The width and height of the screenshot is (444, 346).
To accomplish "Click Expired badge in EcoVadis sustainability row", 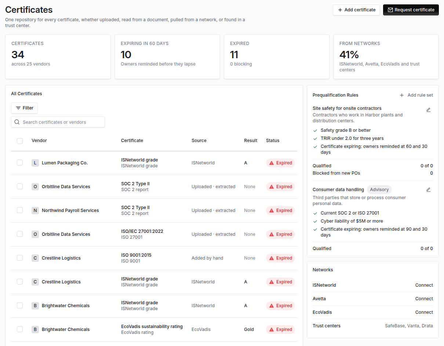I will coord(280,330).
